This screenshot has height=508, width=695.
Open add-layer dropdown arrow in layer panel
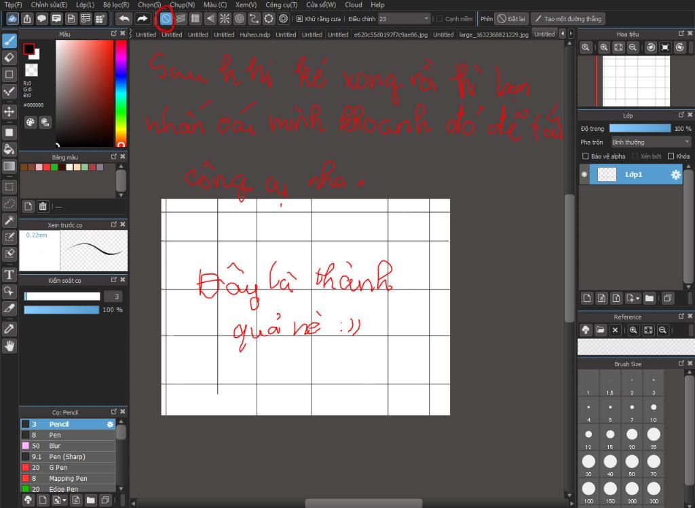637,298
